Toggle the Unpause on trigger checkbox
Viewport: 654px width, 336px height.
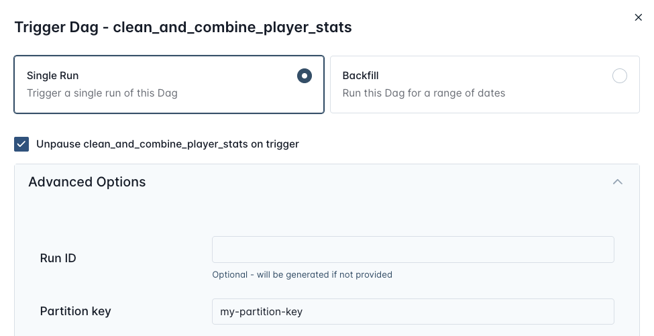click(x=22, y=144)
